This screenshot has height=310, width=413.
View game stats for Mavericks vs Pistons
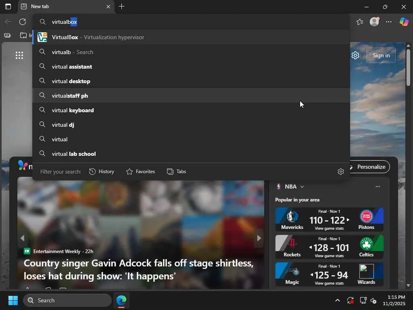pos(329,228)
